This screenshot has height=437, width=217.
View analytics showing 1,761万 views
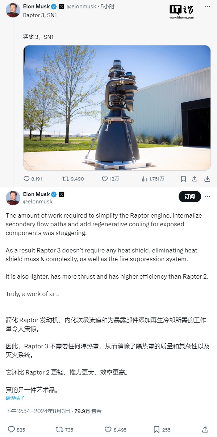[x=153, y=179]
